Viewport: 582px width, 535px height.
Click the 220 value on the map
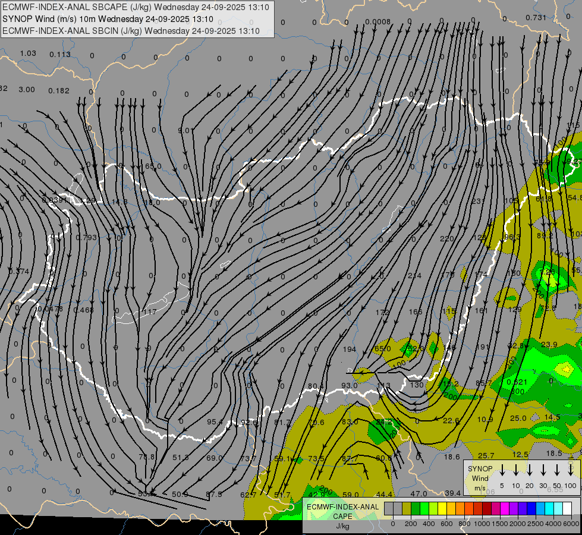(x=447, y=239)
